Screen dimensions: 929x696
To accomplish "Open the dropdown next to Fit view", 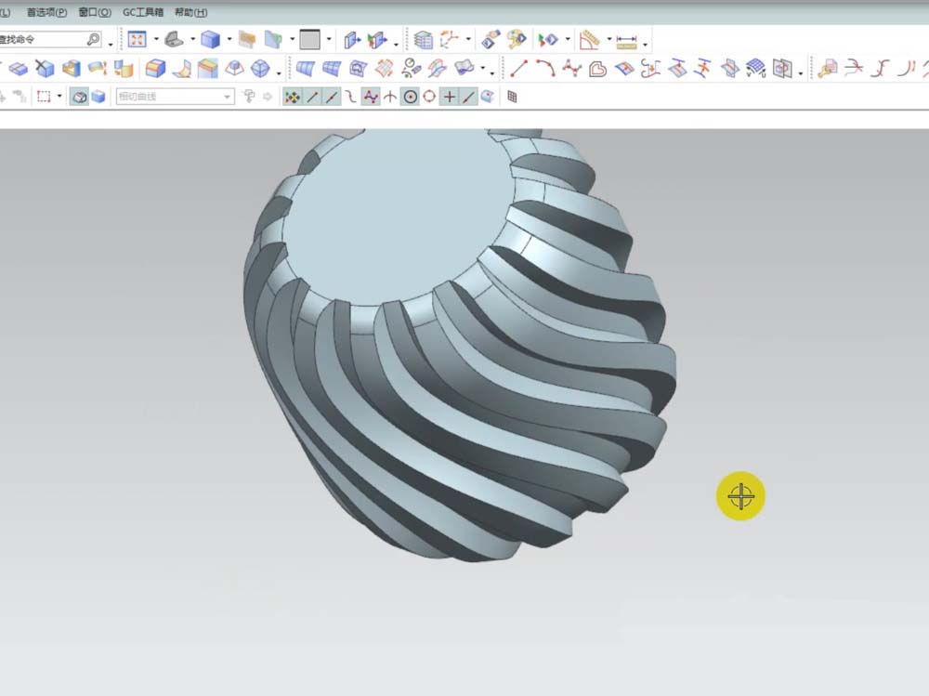I will tap(156, 40).
